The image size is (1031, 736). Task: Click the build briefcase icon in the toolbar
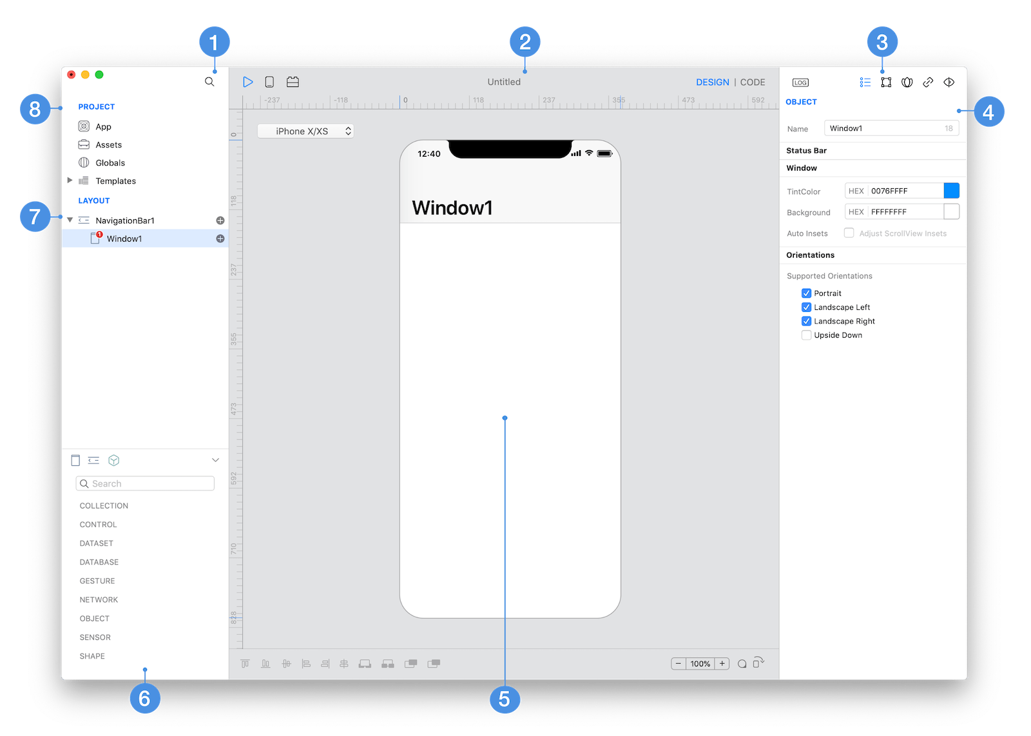[x=293, y=82]
